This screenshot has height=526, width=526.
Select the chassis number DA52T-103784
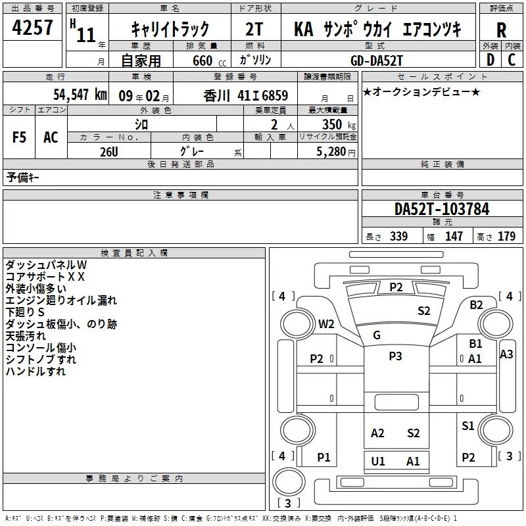pyautogui.click(x=442, y=208)
